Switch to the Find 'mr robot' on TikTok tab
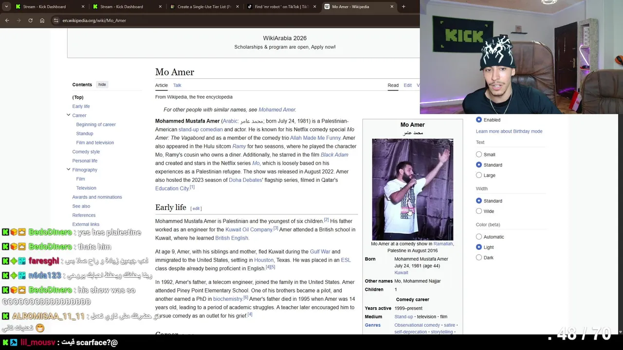623x350 pixels. pos(281,7)
